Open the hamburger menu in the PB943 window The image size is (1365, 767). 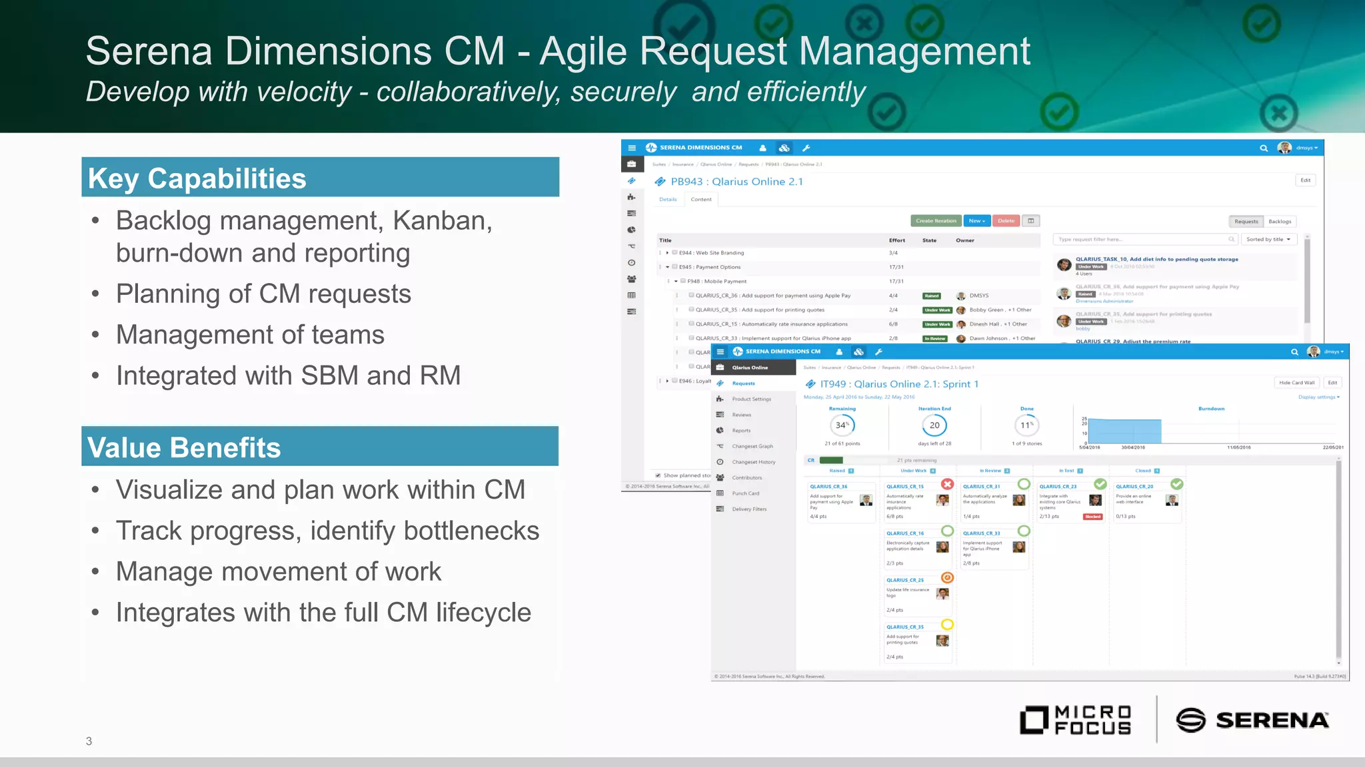click(632, 148)
